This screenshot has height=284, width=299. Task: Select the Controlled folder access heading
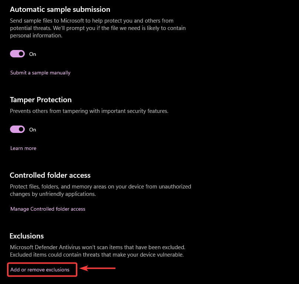coord(50,175)
